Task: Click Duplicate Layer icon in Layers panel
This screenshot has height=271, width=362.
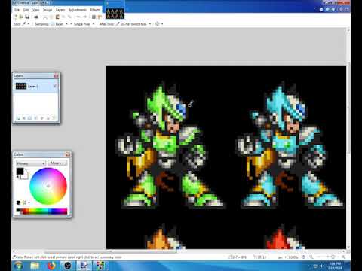Action: pyautogui.click(x=30, y=118)
